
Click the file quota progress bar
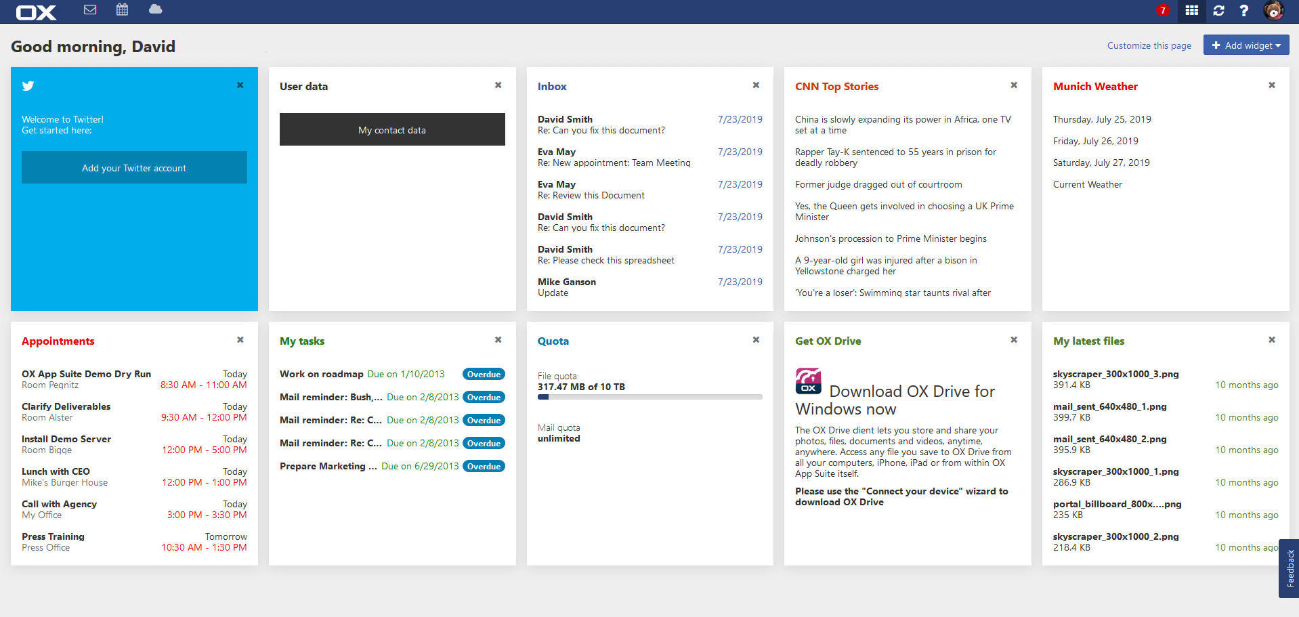pos(649,397)
